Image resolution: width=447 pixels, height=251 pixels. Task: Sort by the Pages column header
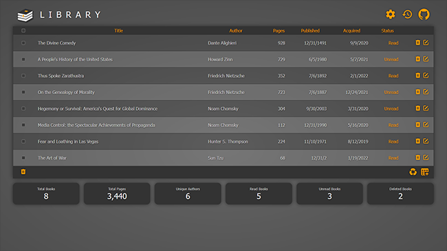(x=279, y=30)
